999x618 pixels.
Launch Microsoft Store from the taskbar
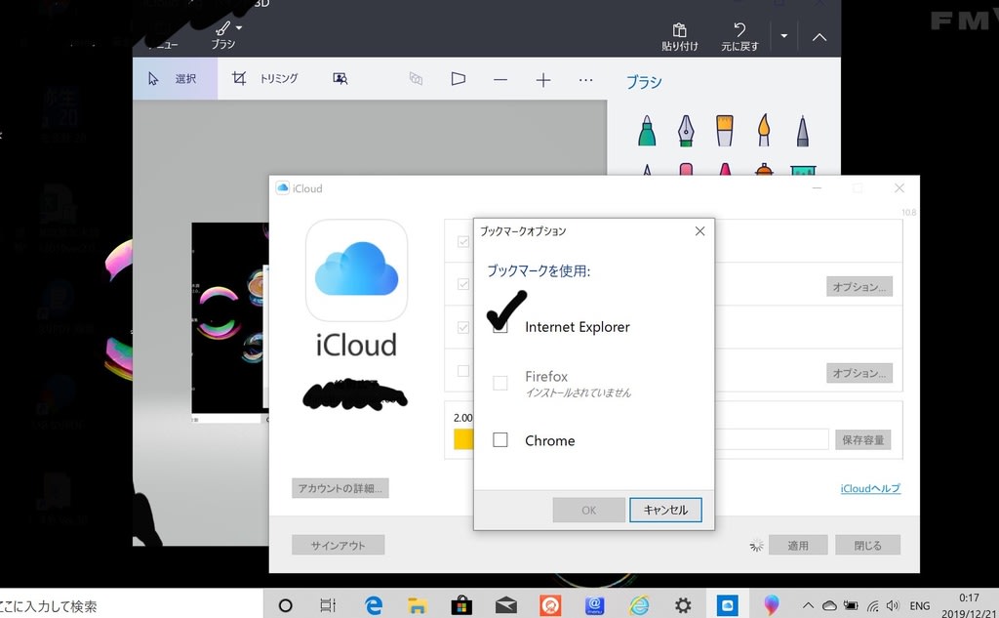461,604
